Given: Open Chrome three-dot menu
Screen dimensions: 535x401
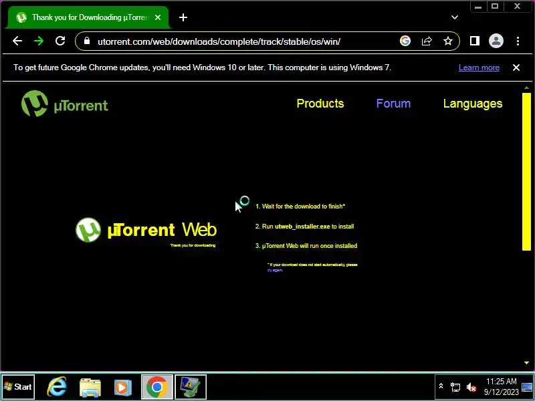Looking at the screenshot, I should coord(518,41).
